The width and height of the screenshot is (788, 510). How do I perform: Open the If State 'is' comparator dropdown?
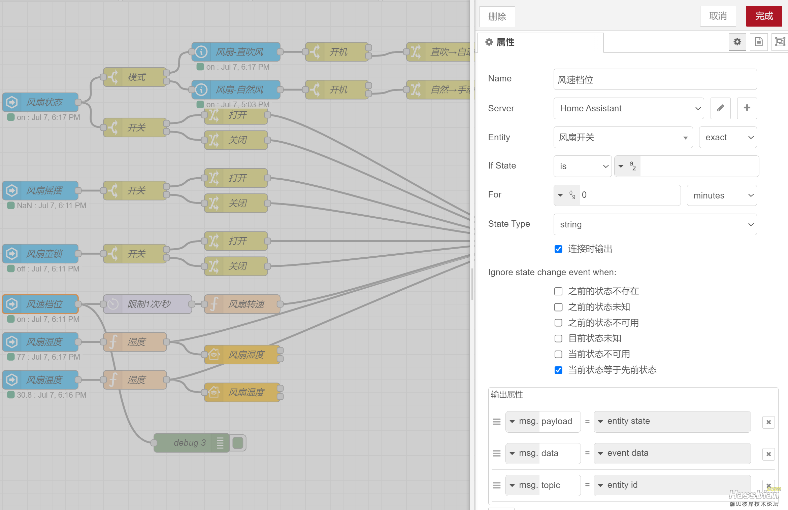pyautogui.click(x=583, y=166)
